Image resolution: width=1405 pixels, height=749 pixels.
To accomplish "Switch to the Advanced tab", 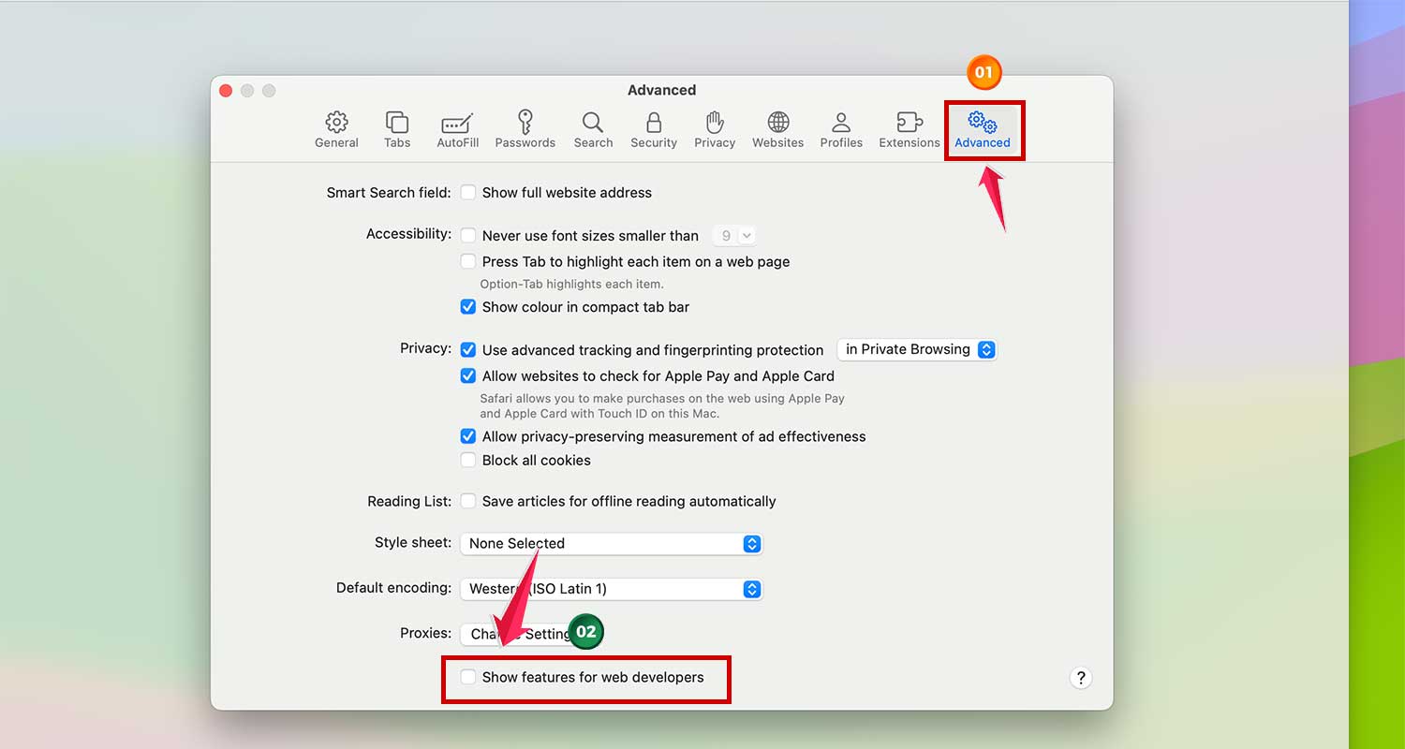I will (983, 129).
